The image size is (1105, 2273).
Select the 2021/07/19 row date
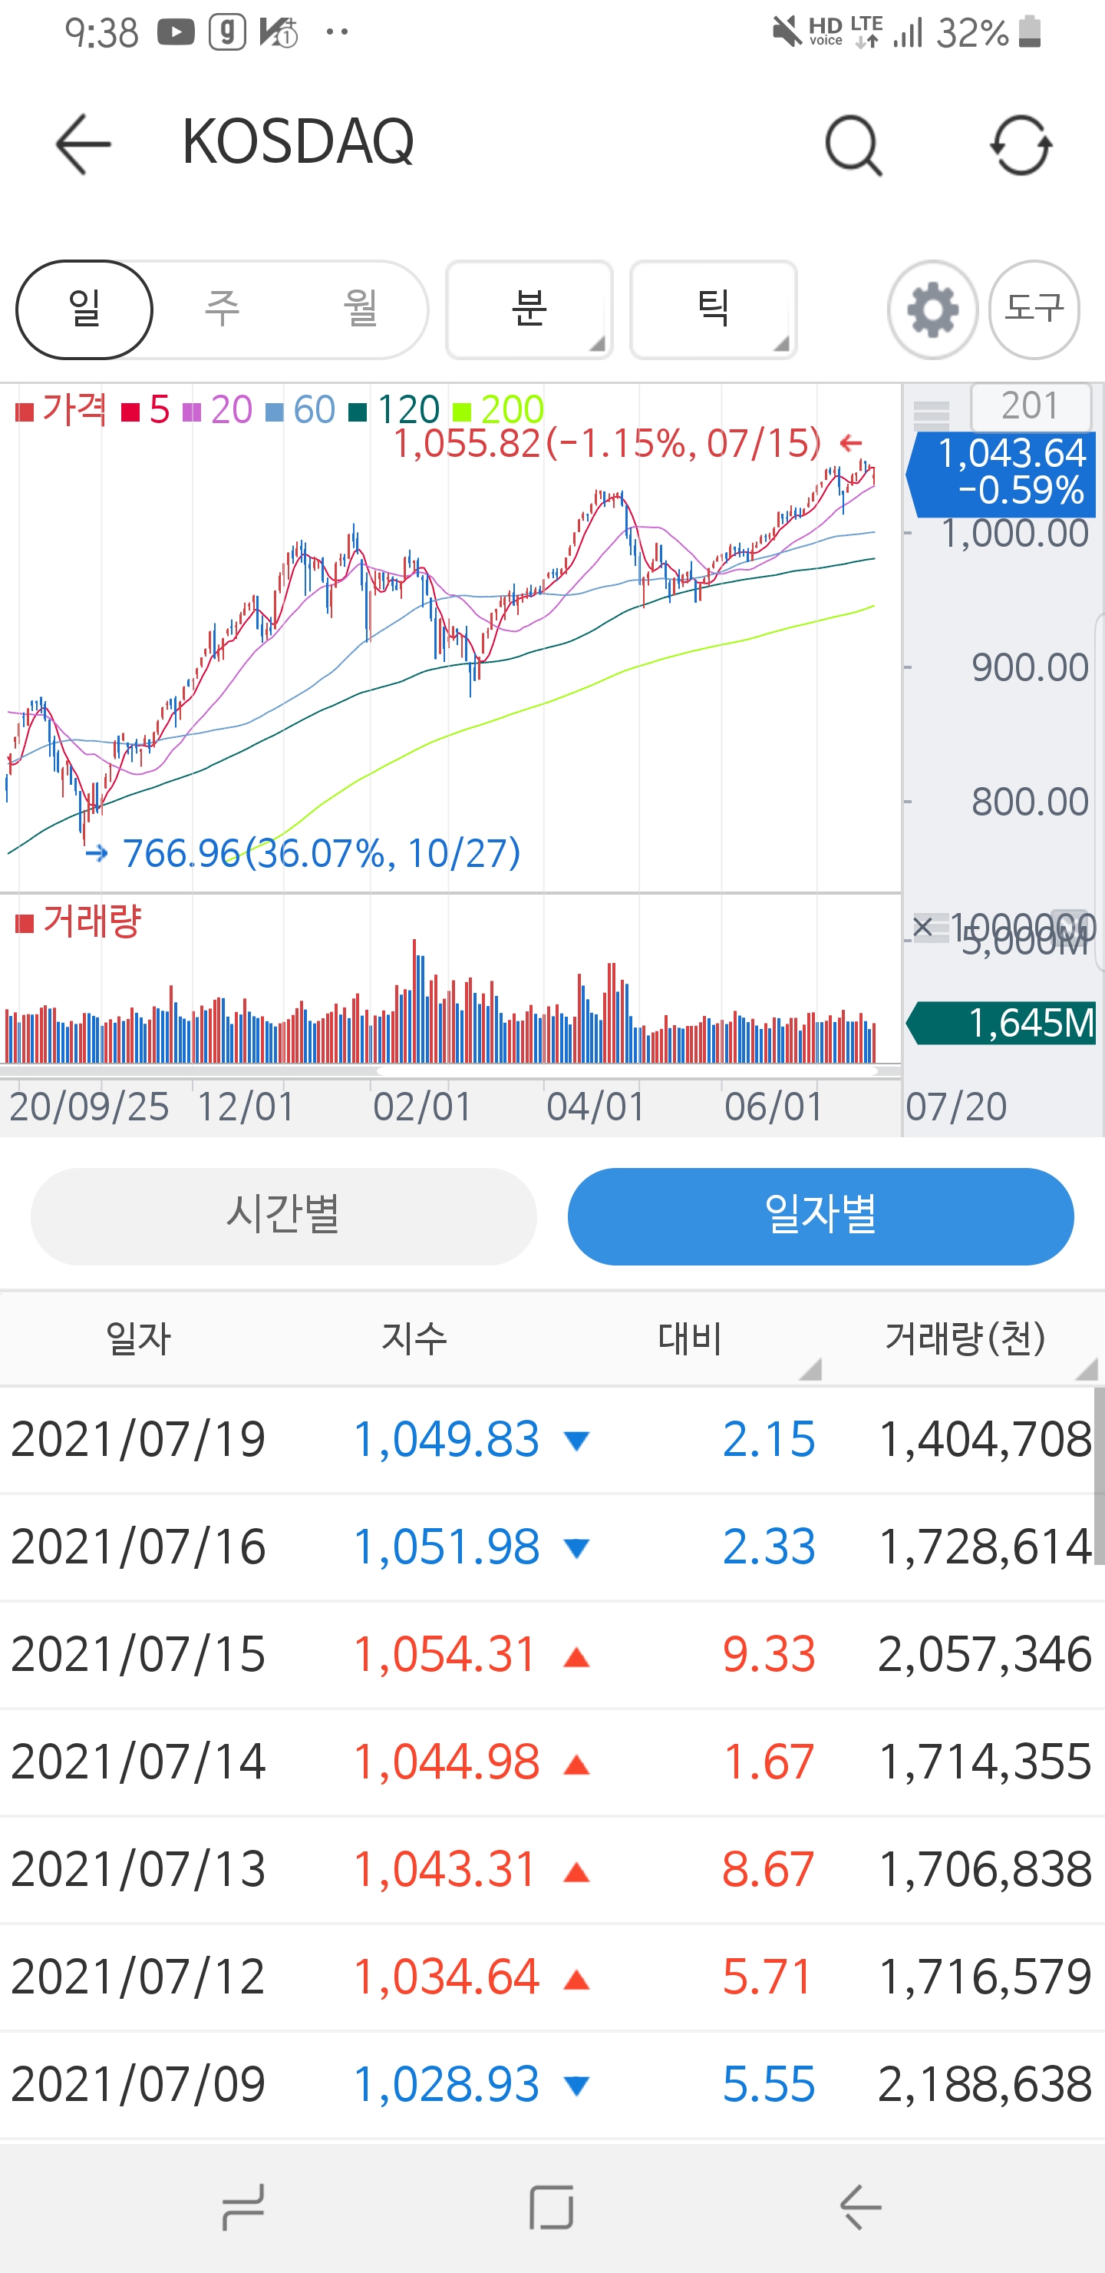point(138,1440)
